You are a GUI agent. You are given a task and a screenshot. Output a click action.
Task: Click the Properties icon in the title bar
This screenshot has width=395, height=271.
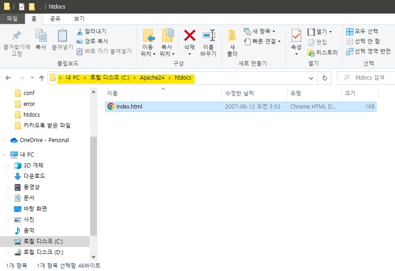point(22,6)
